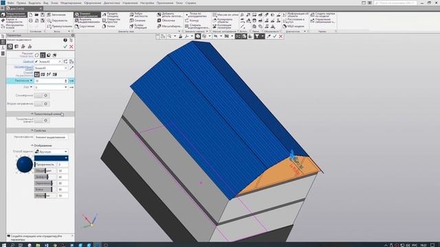Click the new document icon
Image resolution: width=440 pixels, height=247 pixels.
coord(30,14)
